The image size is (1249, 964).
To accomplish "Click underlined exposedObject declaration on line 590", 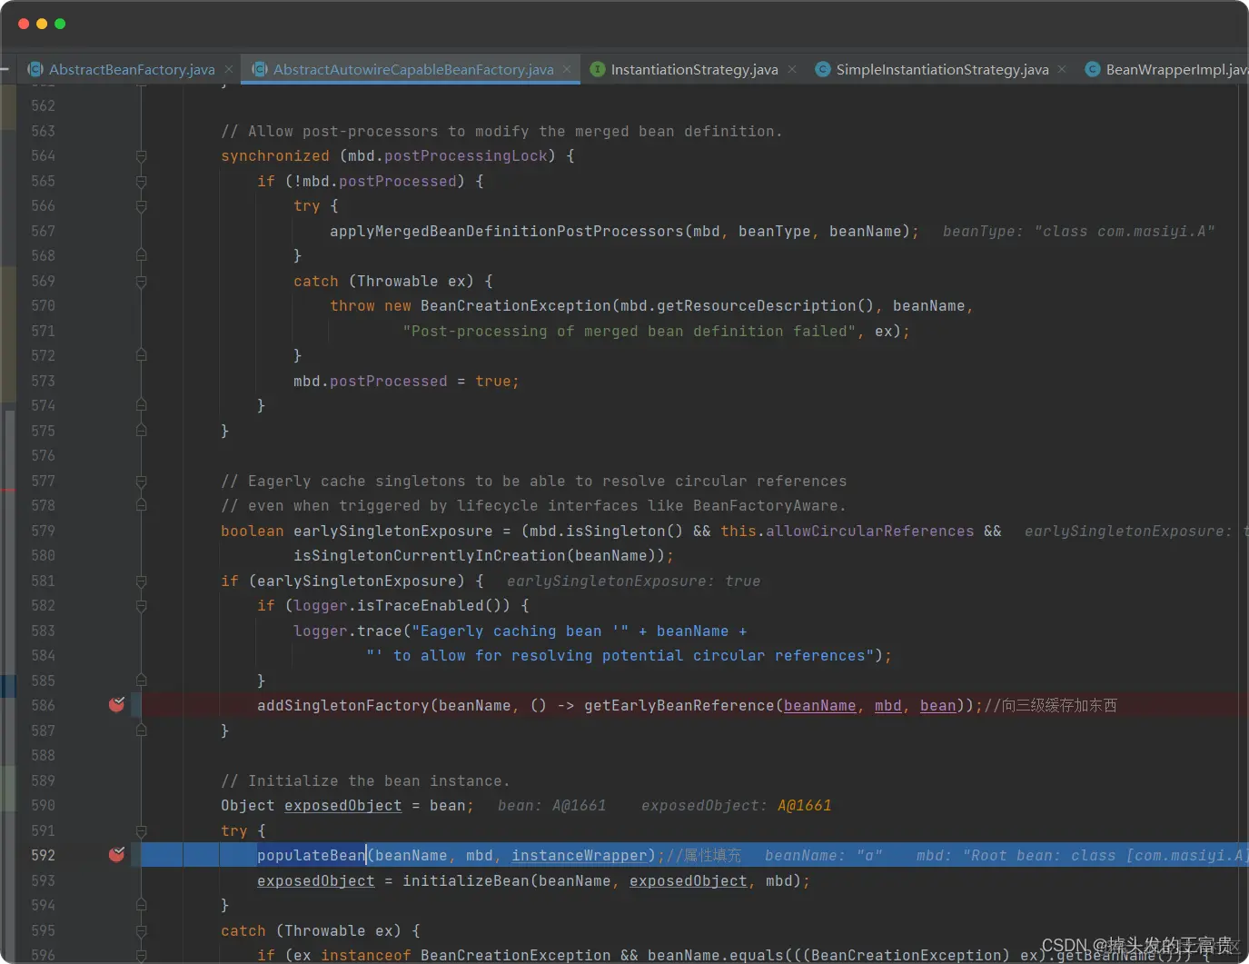I will tap(342, 806).
